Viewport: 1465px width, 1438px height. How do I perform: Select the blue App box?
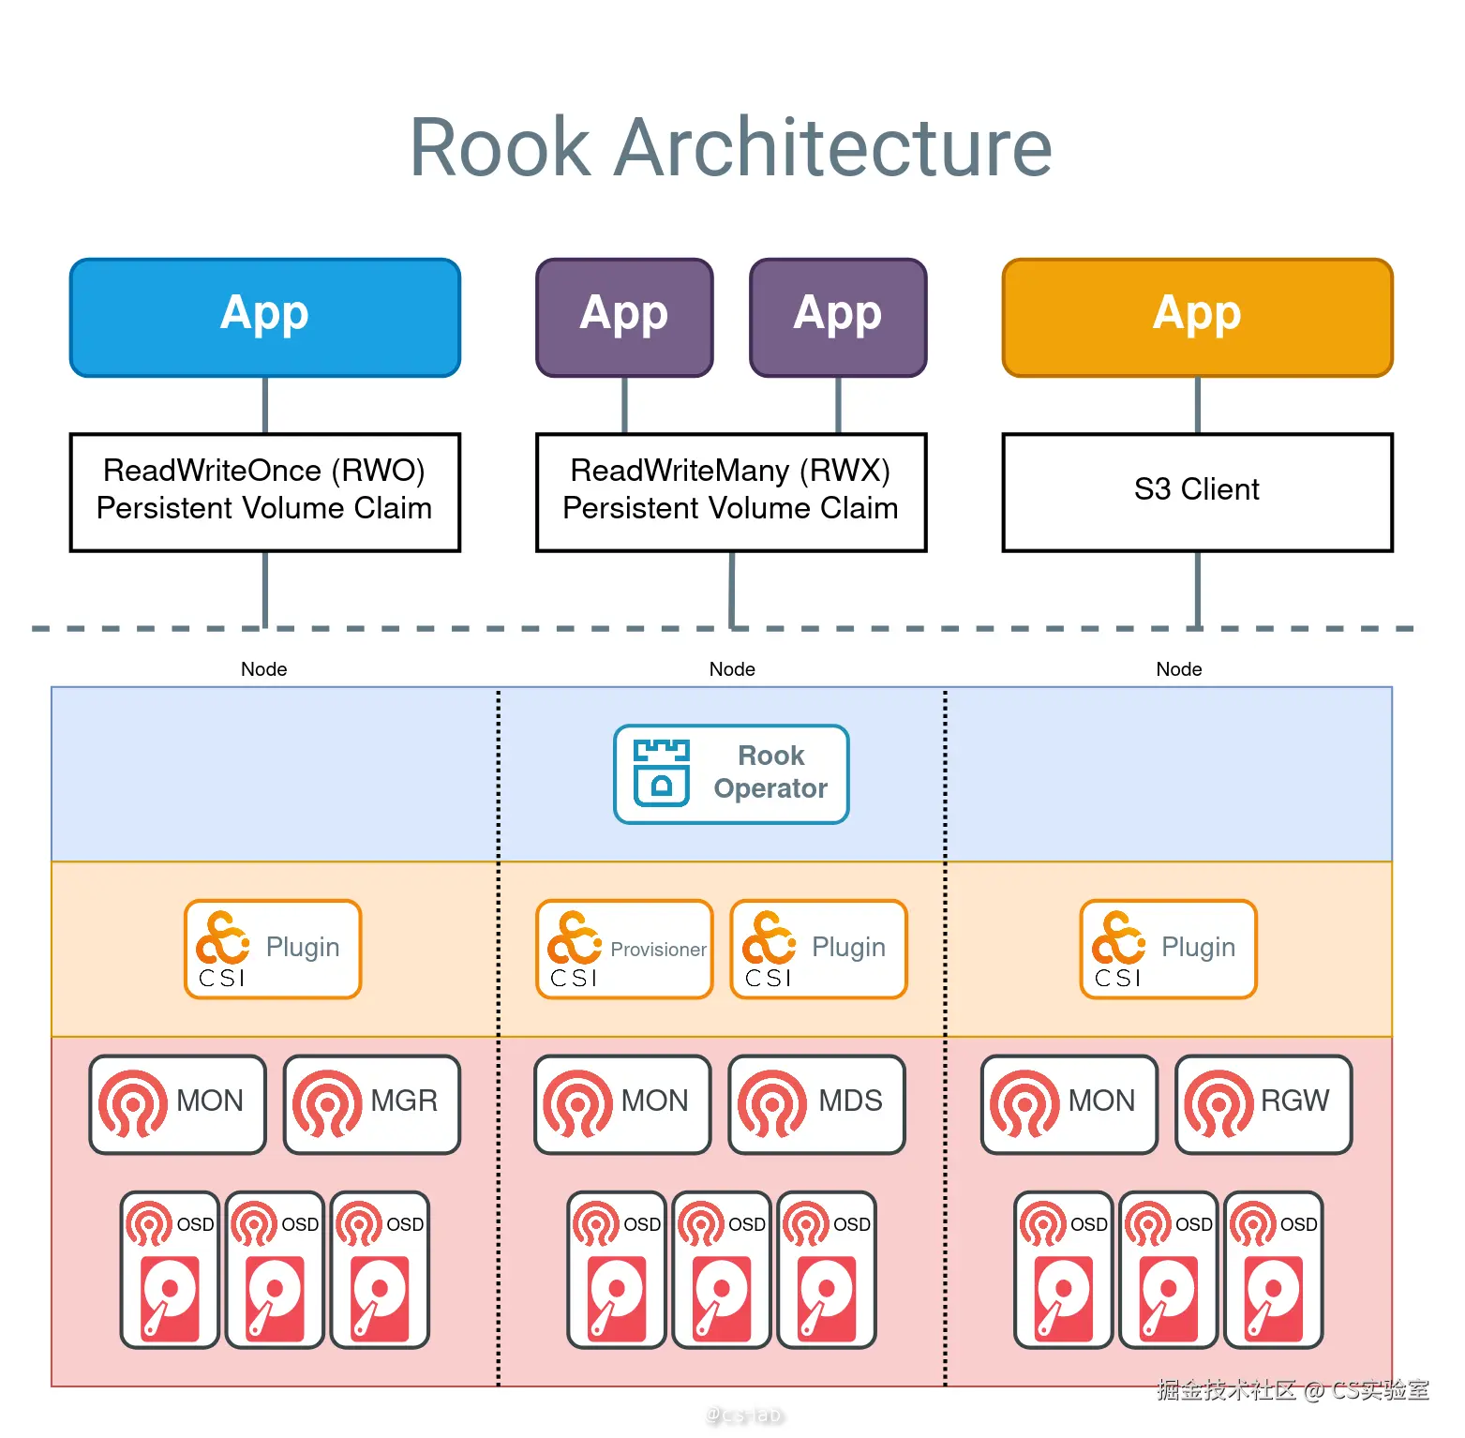pyautogui.click(x=265, y=318)
